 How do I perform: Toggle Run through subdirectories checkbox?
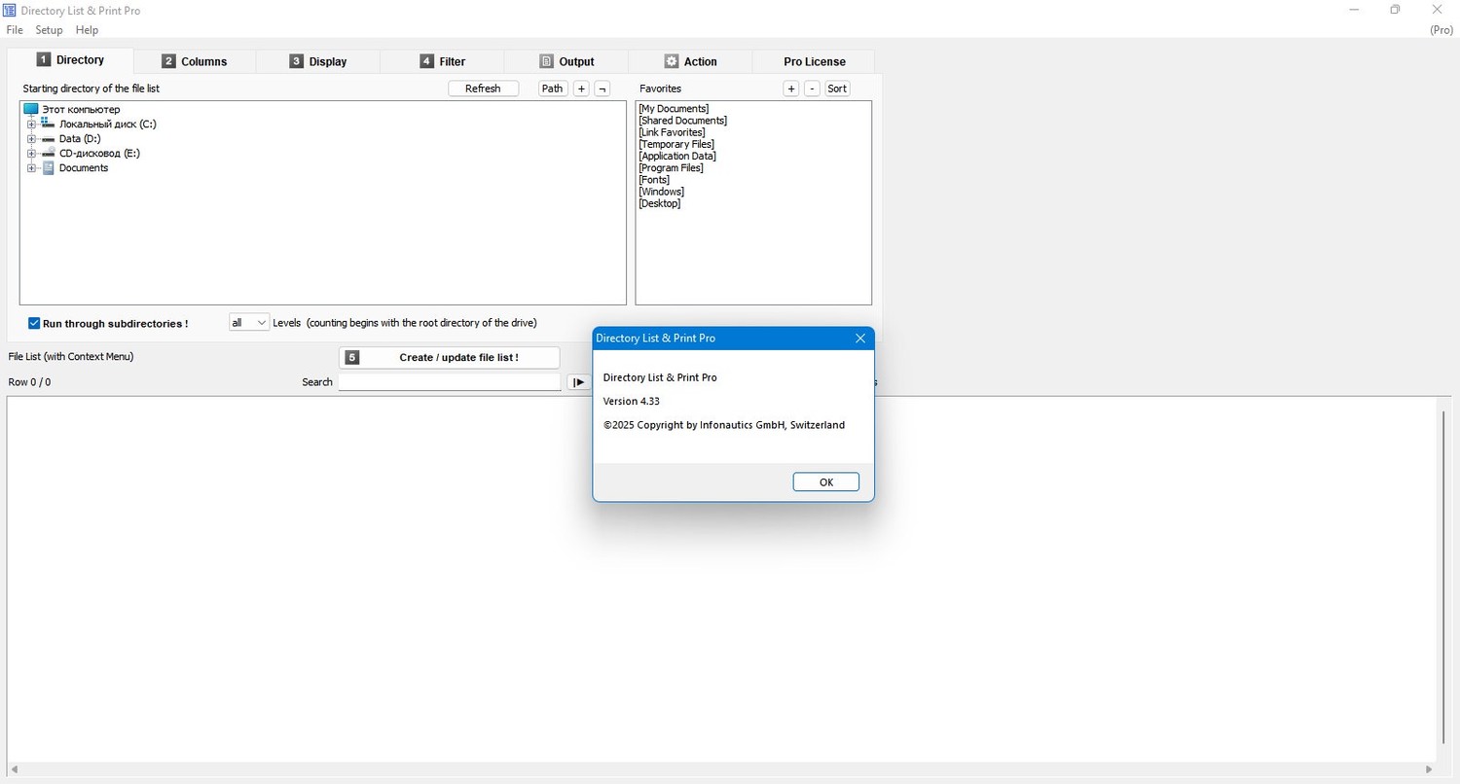coord(34,323)
